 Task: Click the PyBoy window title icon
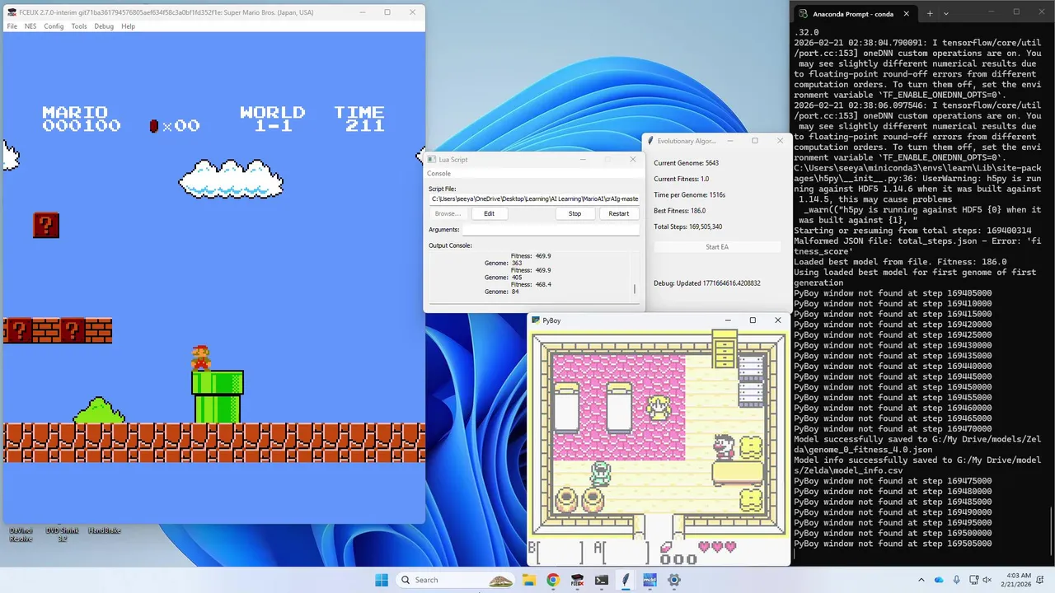click(x=536, y=320)
